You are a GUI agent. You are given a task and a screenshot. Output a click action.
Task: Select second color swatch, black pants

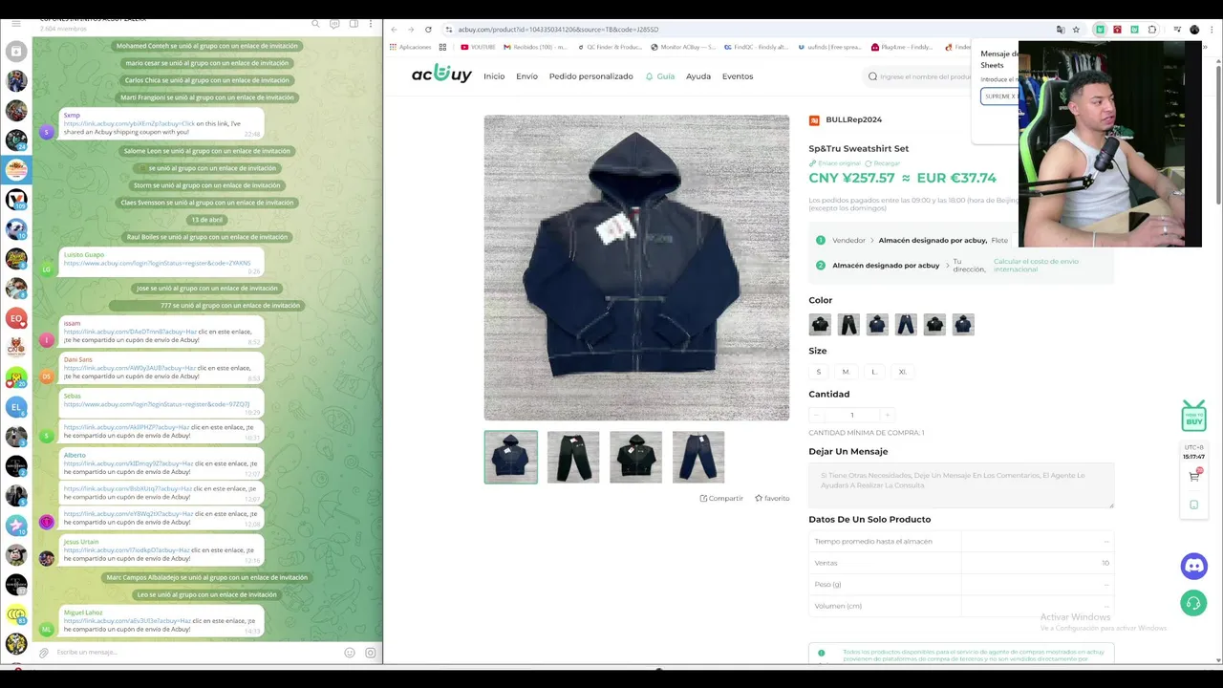(848, 325)
